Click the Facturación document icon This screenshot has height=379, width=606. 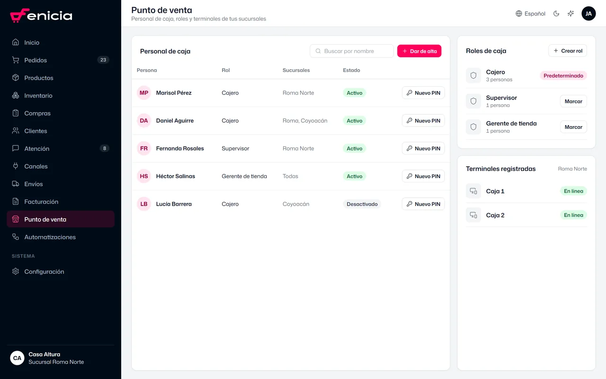[x=16, y=201]
